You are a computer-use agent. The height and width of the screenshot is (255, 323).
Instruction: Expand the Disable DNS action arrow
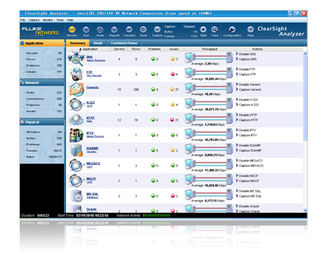point(237,54)
